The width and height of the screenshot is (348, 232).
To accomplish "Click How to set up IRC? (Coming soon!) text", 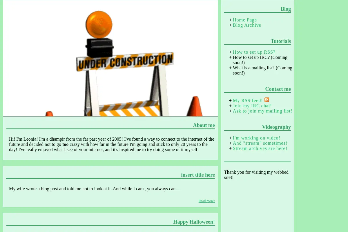I will click(x=260, y=60).
